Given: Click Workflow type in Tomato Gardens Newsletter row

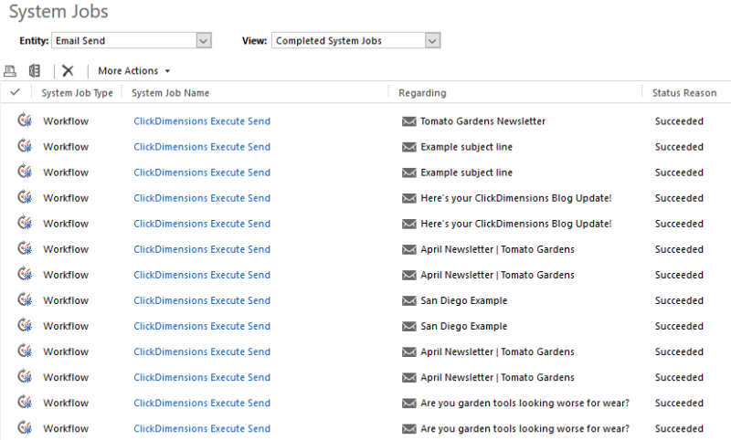Looking at the screenshot, I should [66, 121].
